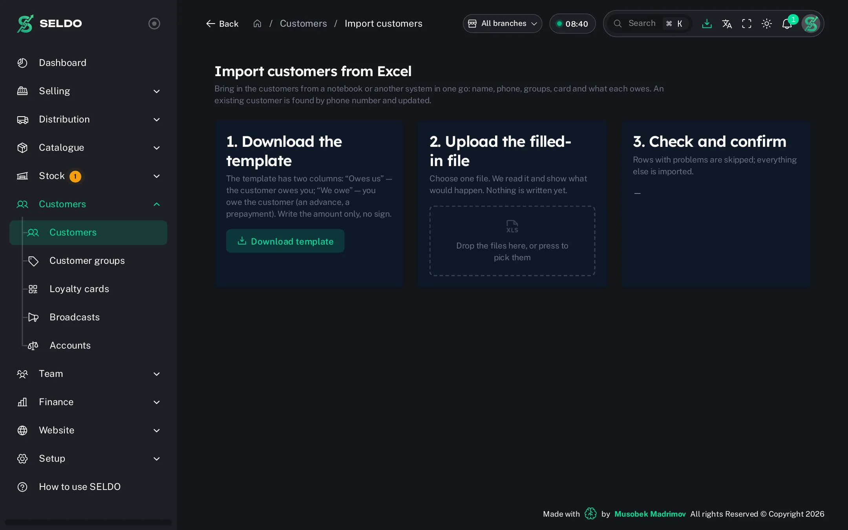Click the Download template button

(x=285, y=241)
